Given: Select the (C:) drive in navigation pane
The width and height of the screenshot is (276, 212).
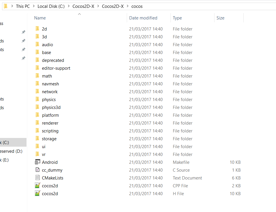Looking at the screenshot, I should [13, 142].
